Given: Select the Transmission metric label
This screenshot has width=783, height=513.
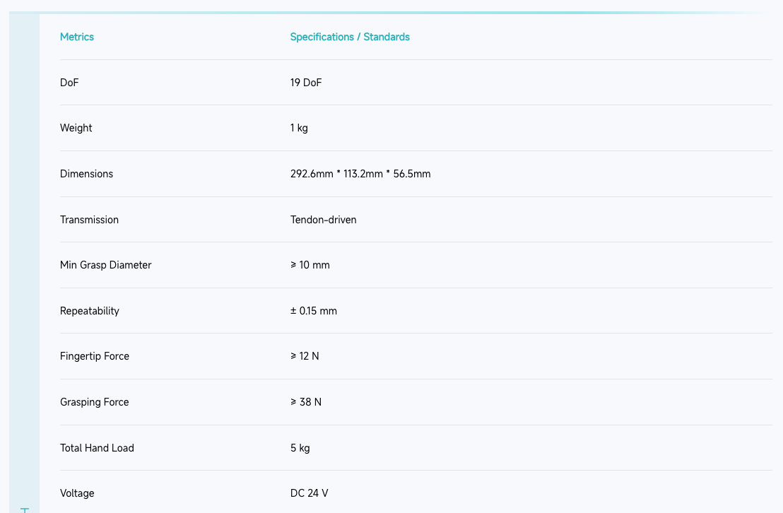Looking at the screenshot, I should click(89, 220).
